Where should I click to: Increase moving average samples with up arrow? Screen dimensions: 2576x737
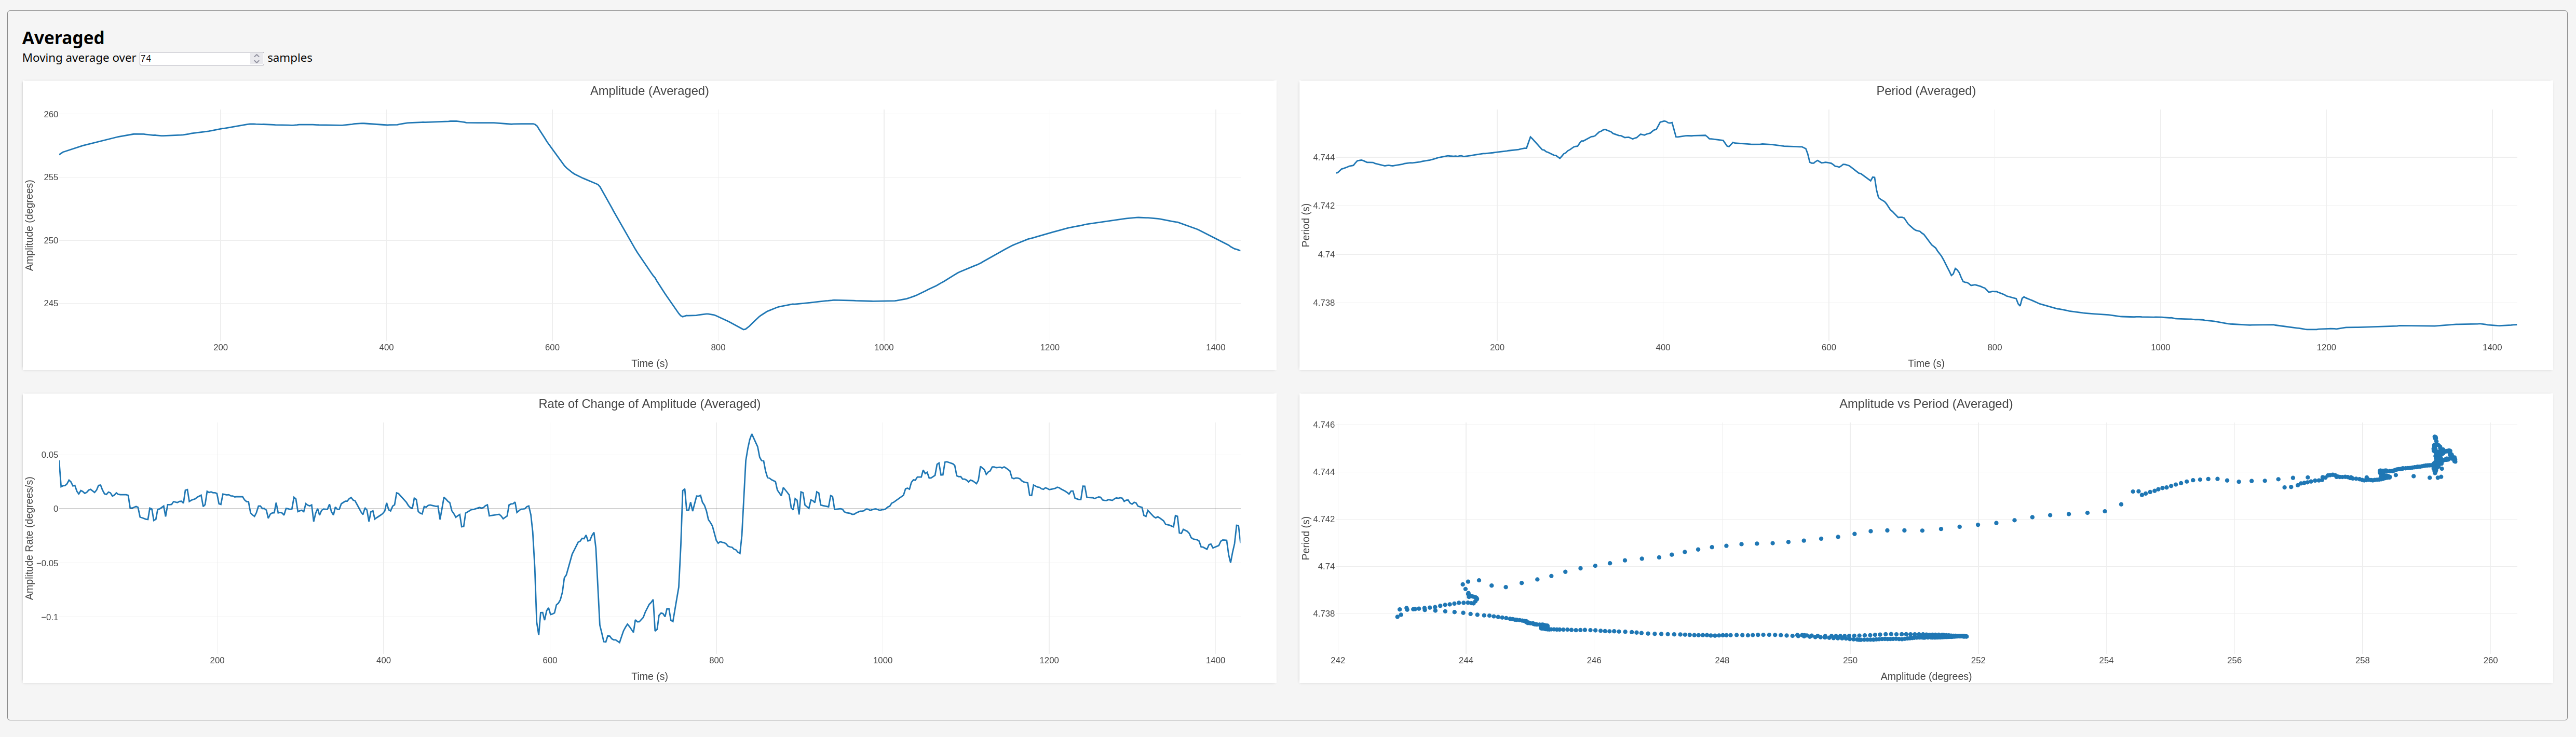(x=257, y=55)
